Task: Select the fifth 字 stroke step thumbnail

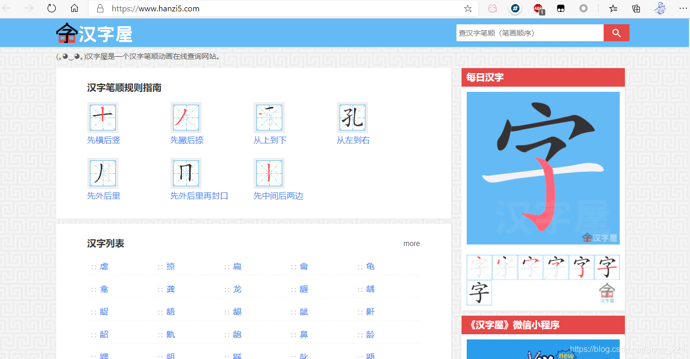Action: (581, 267)
